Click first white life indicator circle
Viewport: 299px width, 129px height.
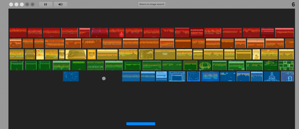11,4
